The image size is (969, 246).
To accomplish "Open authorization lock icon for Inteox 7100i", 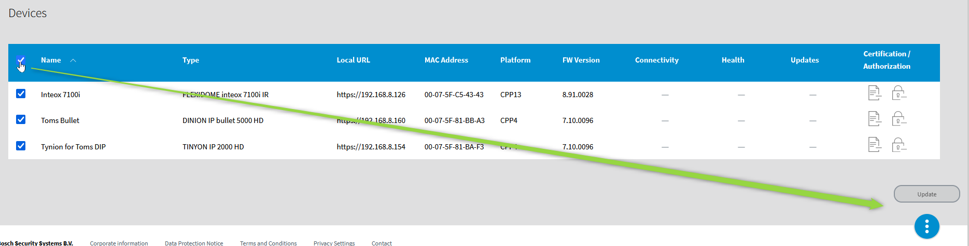I will click(x=898, y=94).
